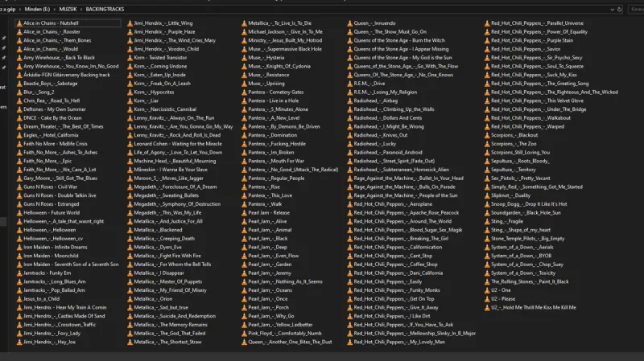Click VLC icon beside Beastie_Boys_-_Sabotage
The width and height of the screenshot is (644, 361).
19,84
